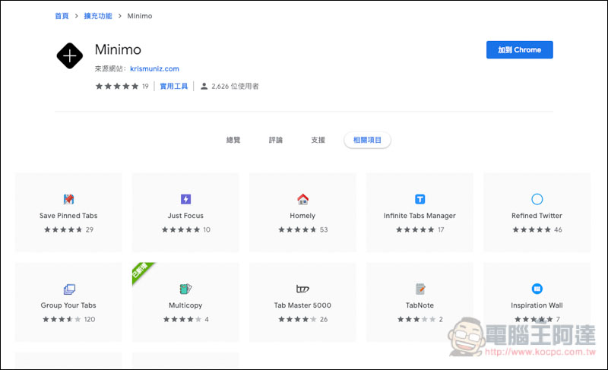This screenshot has width=608, height=370.
Task: Open the Homely house icon
Action: click(302, 199)
